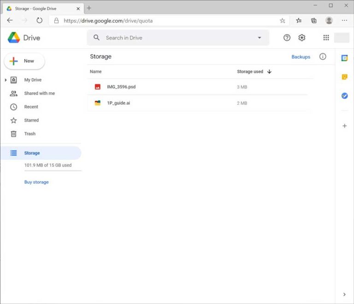Reverse the Storage used sort order

point(269,72)
